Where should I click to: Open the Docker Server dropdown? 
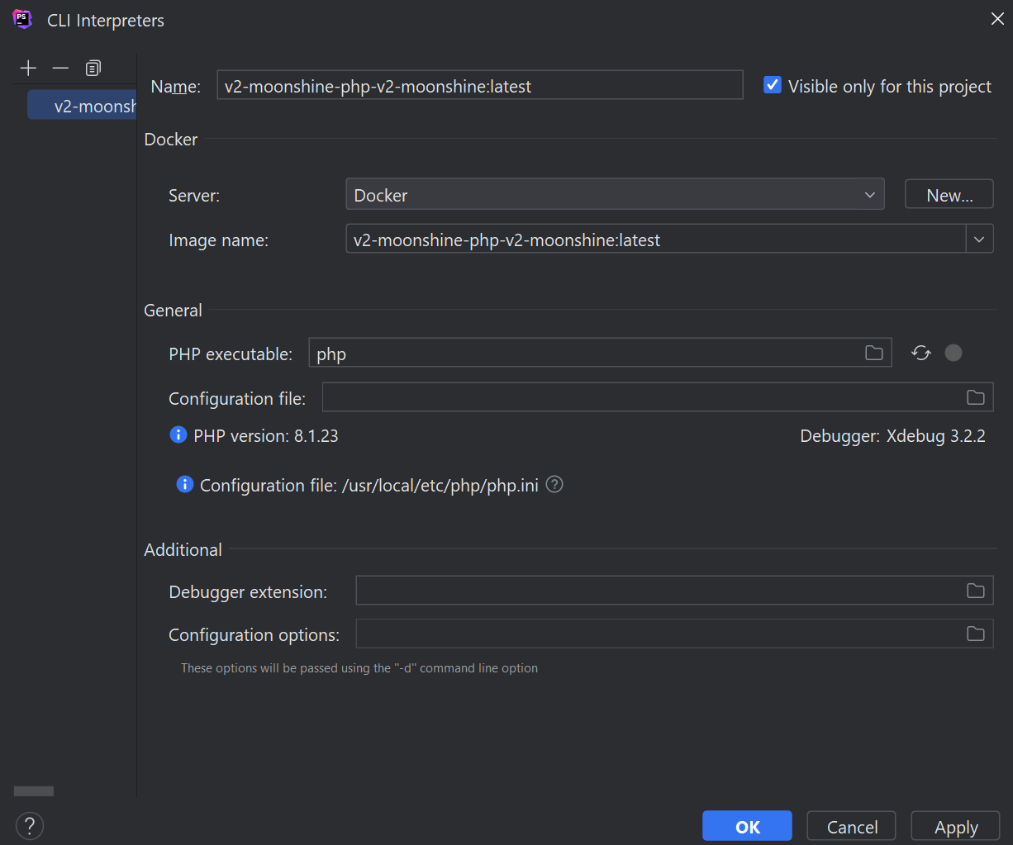pyautogui.click(x=615, y=195)
